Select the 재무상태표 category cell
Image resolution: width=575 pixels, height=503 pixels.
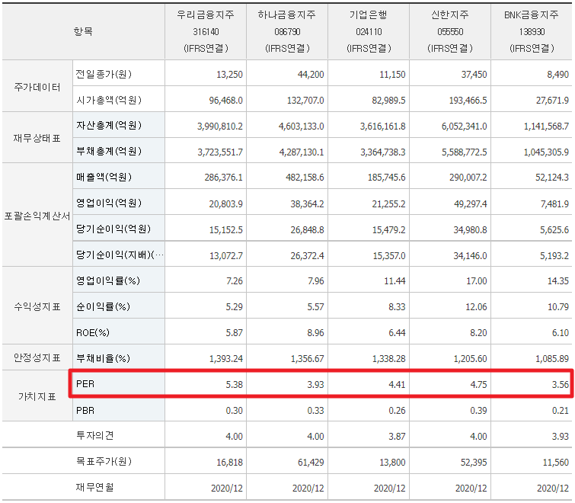click(37, 138)
